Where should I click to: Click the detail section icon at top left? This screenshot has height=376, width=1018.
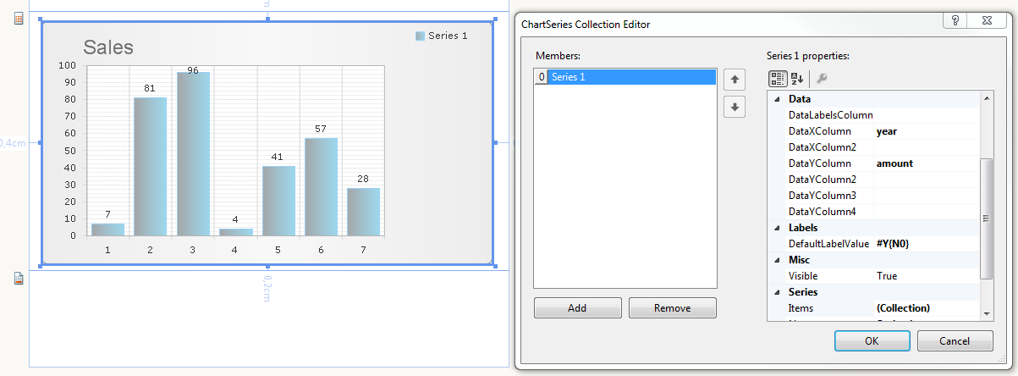19,18
